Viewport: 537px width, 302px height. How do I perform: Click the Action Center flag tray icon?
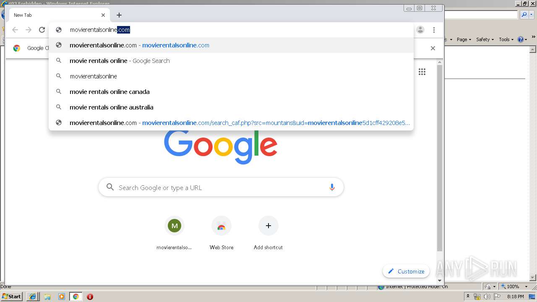tap(498, 297)
